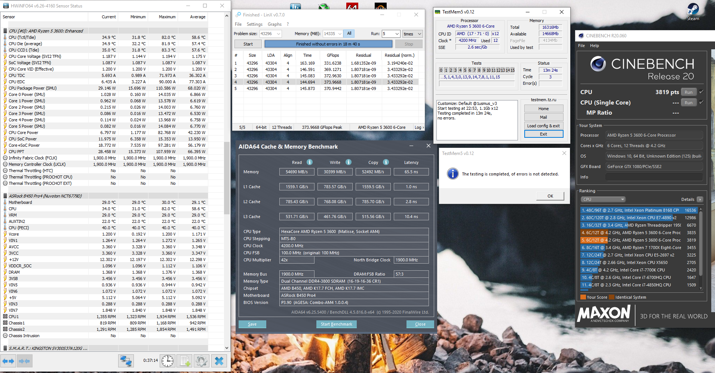Click AIDA64 Start Benchmark button
Screen dimensions: 715x373
point(337,324)
